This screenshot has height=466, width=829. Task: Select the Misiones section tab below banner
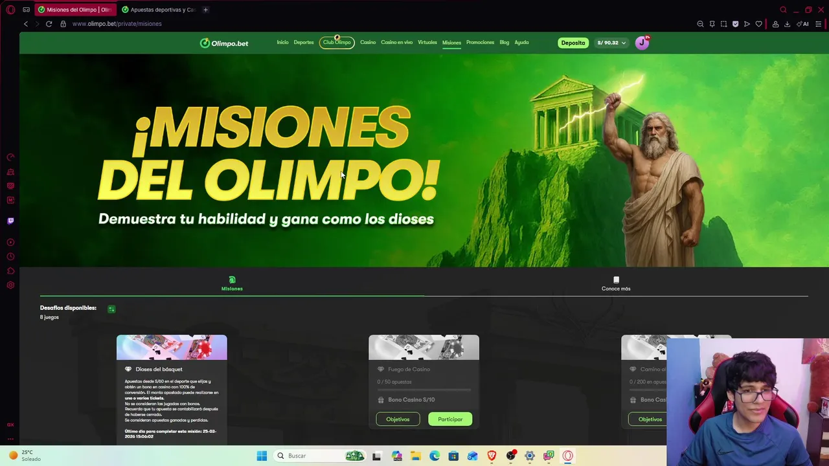click(x=232, y=284)
